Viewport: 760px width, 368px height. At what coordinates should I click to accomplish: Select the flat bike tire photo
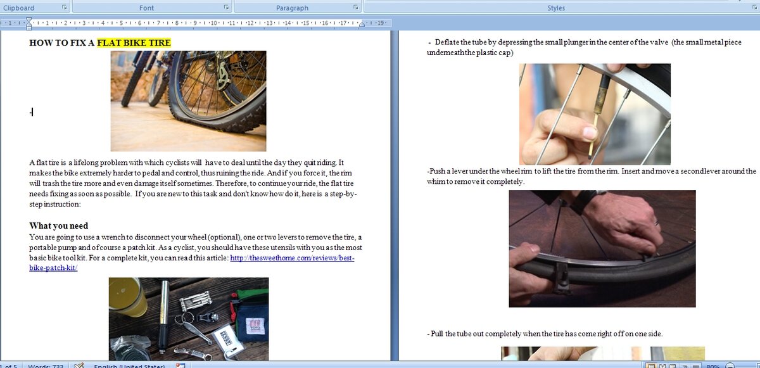pyautogui.click(x=188, y=101)
